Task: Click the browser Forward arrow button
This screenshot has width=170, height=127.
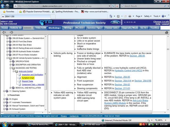Action: tap(7, 6)
